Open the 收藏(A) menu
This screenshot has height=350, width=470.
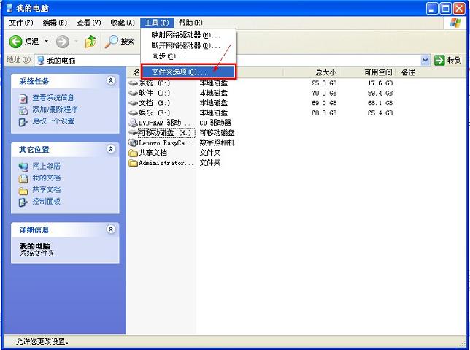point(123,23)
